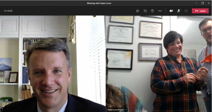Click the Kayla Lucas (Guest) name label
212x112 pixels.
[x=116, y=110]
